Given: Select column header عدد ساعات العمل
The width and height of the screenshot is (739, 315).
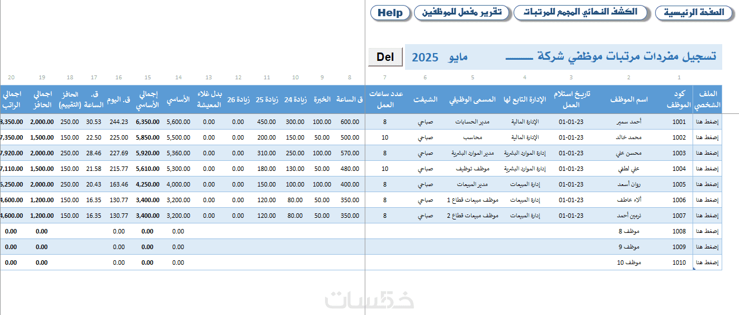Looking at the screenshot, I should click(x=385, y=99).
